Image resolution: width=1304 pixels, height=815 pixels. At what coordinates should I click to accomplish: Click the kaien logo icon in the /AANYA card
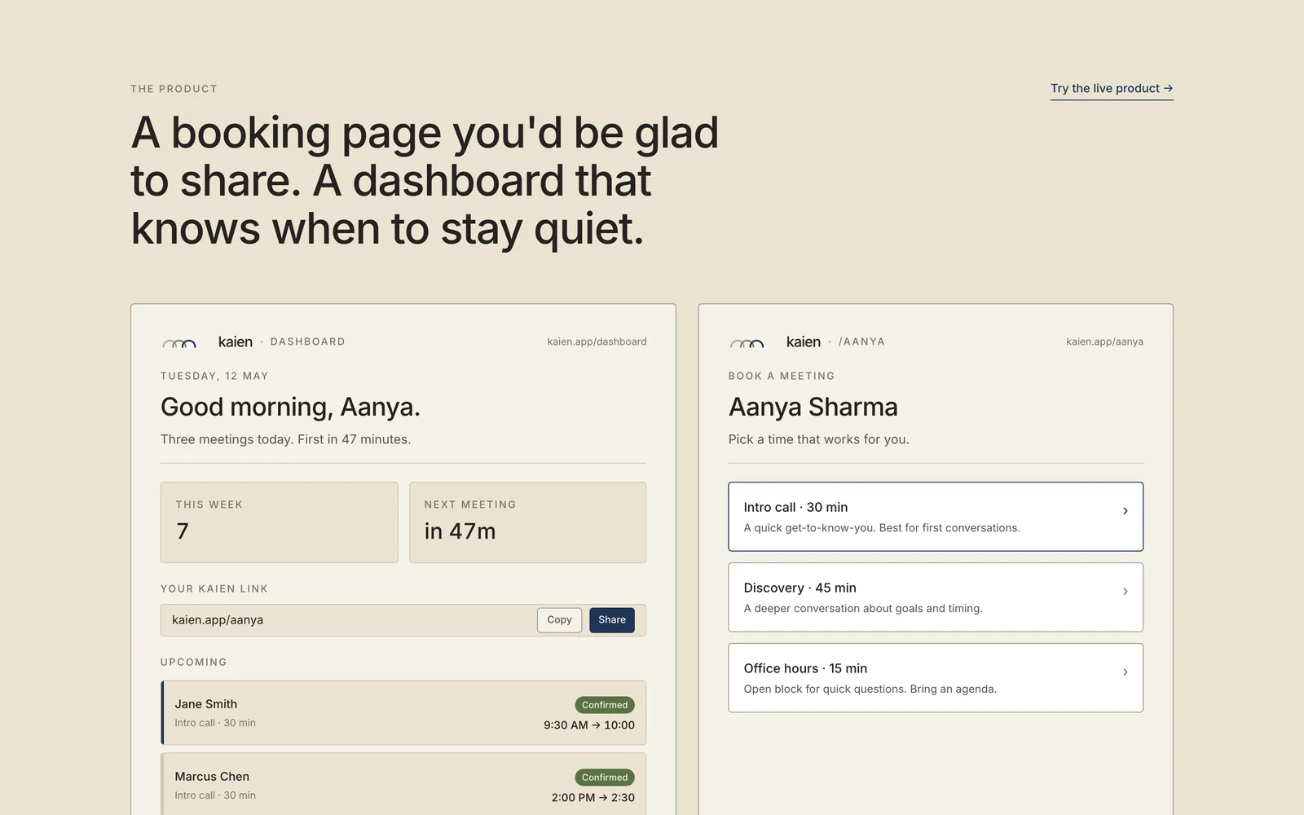click(747, 343)
